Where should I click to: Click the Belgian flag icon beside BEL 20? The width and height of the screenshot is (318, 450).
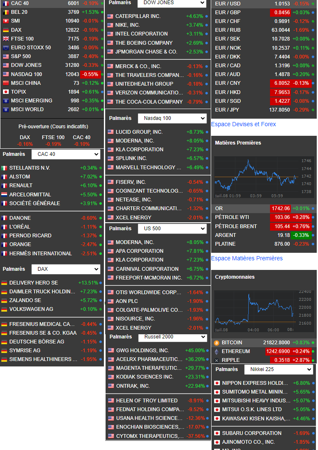click(x=6, y=12)
